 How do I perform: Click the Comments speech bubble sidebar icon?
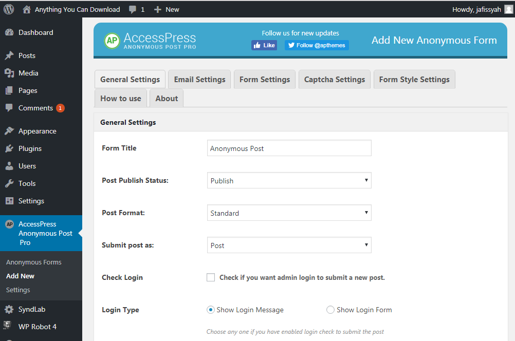tap(9, 108)
